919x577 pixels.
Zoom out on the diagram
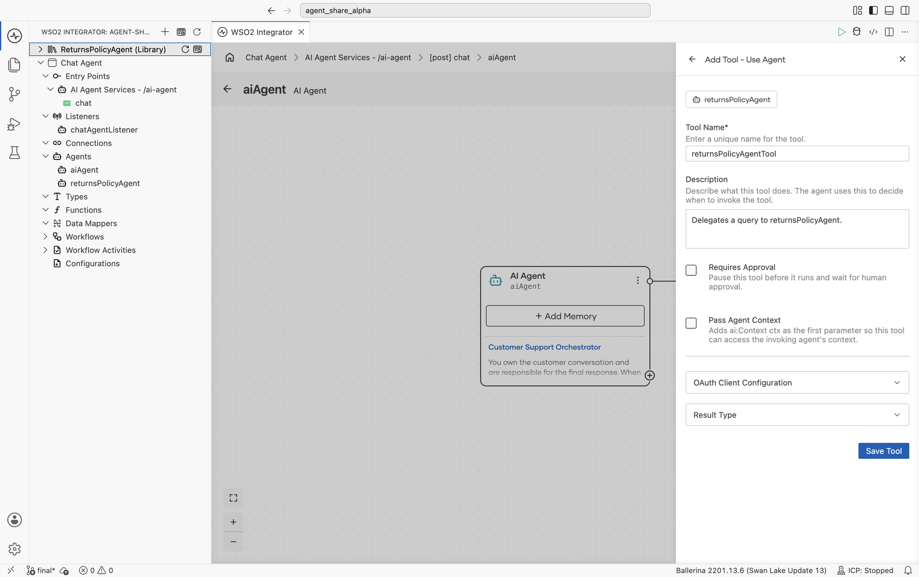[x=233, y=542]
